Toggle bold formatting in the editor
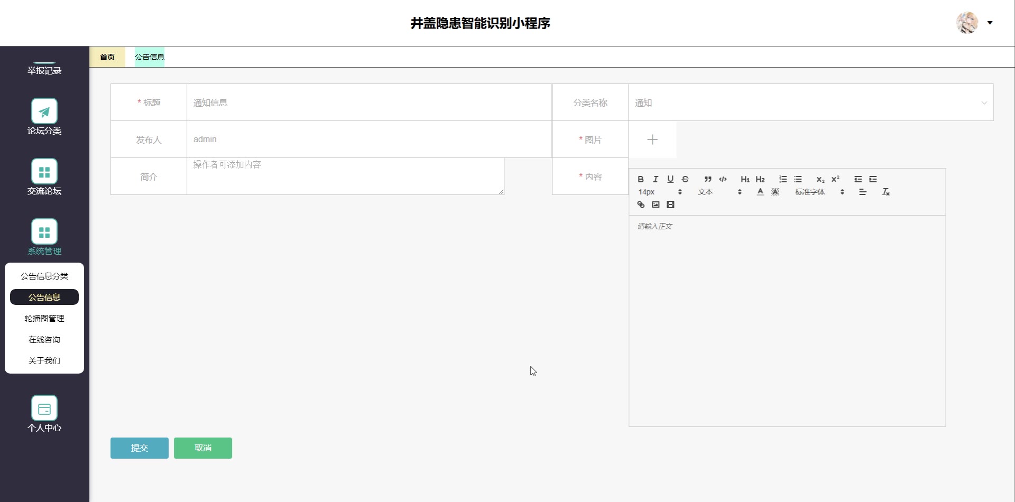This screenshot has width=1015, height=502. click(640, 179)
